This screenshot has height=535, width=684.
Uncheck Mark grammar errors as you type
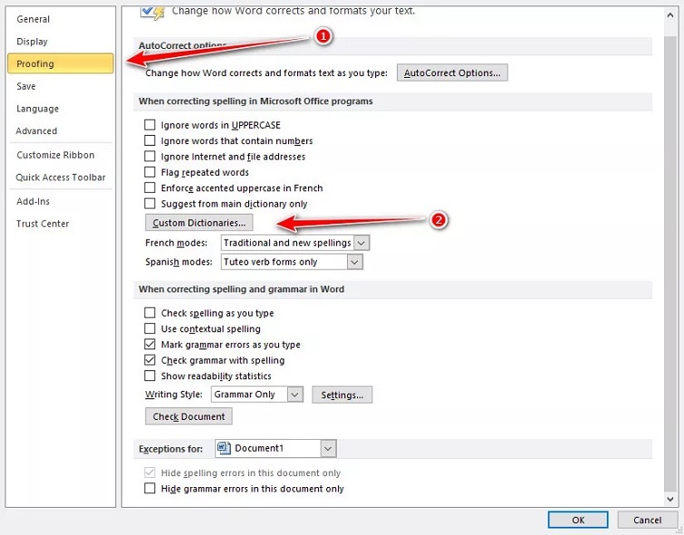150,345
